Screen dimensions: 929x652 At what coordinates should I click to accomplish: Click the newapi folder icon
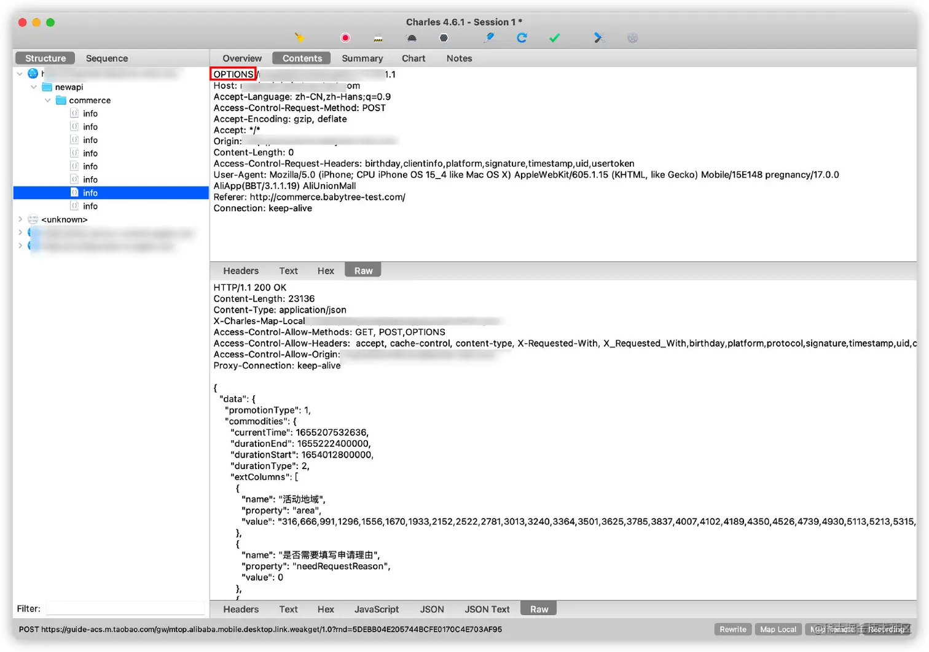47,87
